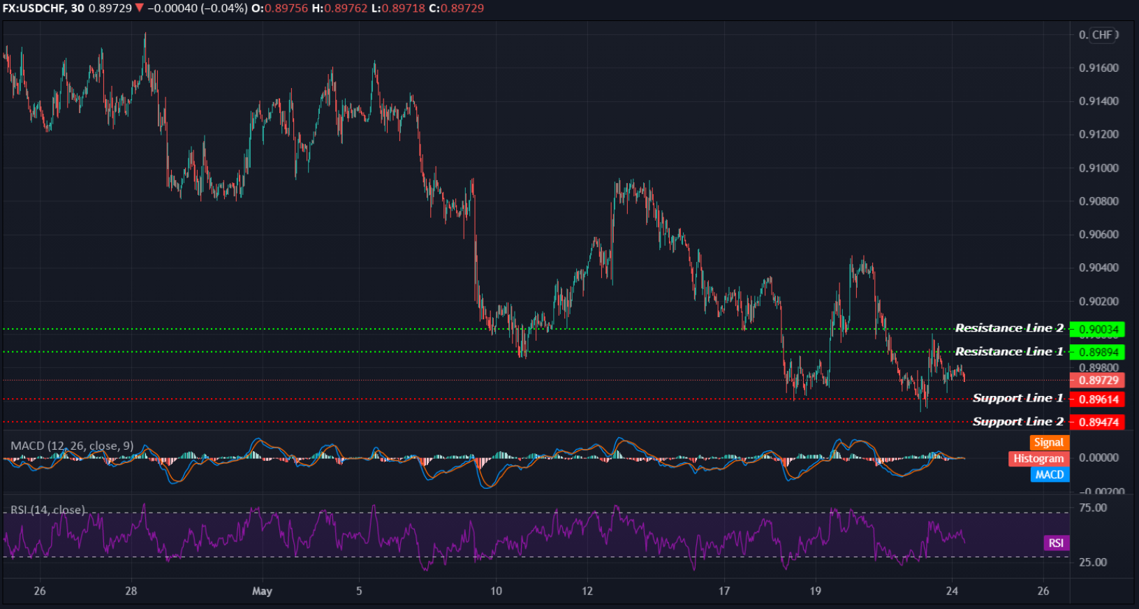Click the 0.89614 red price tag
The image size is (1139, 609).
[1097, 399]
